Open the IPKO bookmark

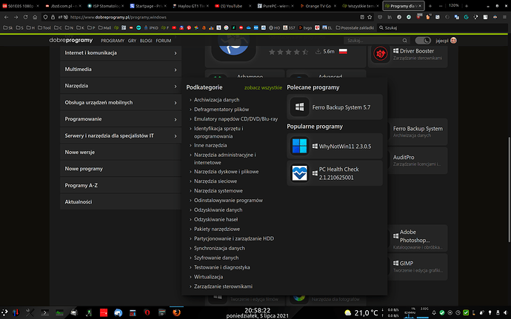151,27
